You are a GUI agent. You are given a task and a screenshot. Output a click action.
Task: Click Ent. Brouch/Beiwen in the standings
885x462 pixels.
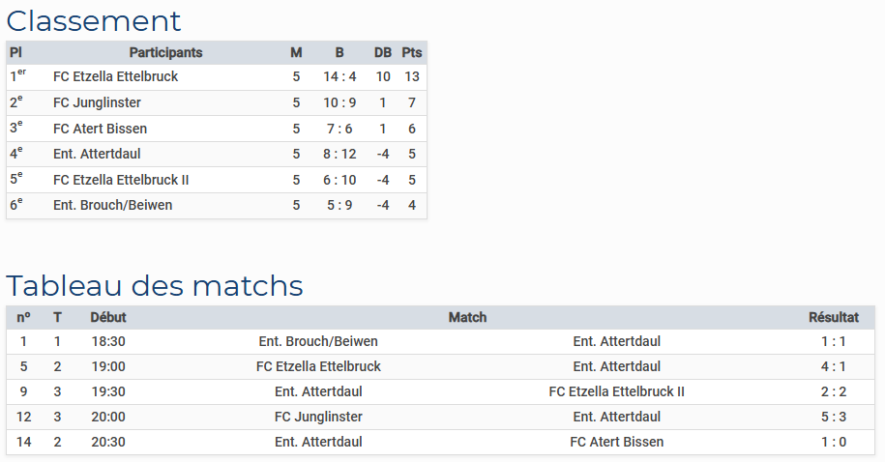(x=112, y=205)
